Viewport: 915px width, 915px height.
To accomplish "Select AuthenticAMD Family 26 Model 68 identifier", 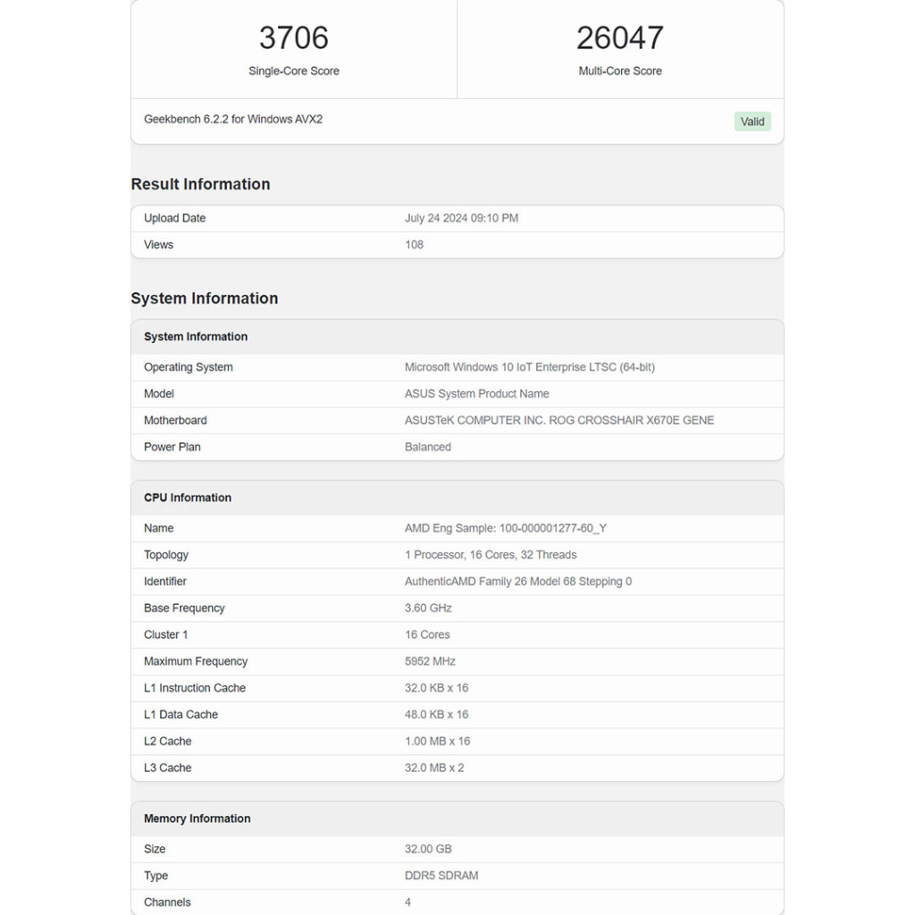I will (x=518, y=581).
